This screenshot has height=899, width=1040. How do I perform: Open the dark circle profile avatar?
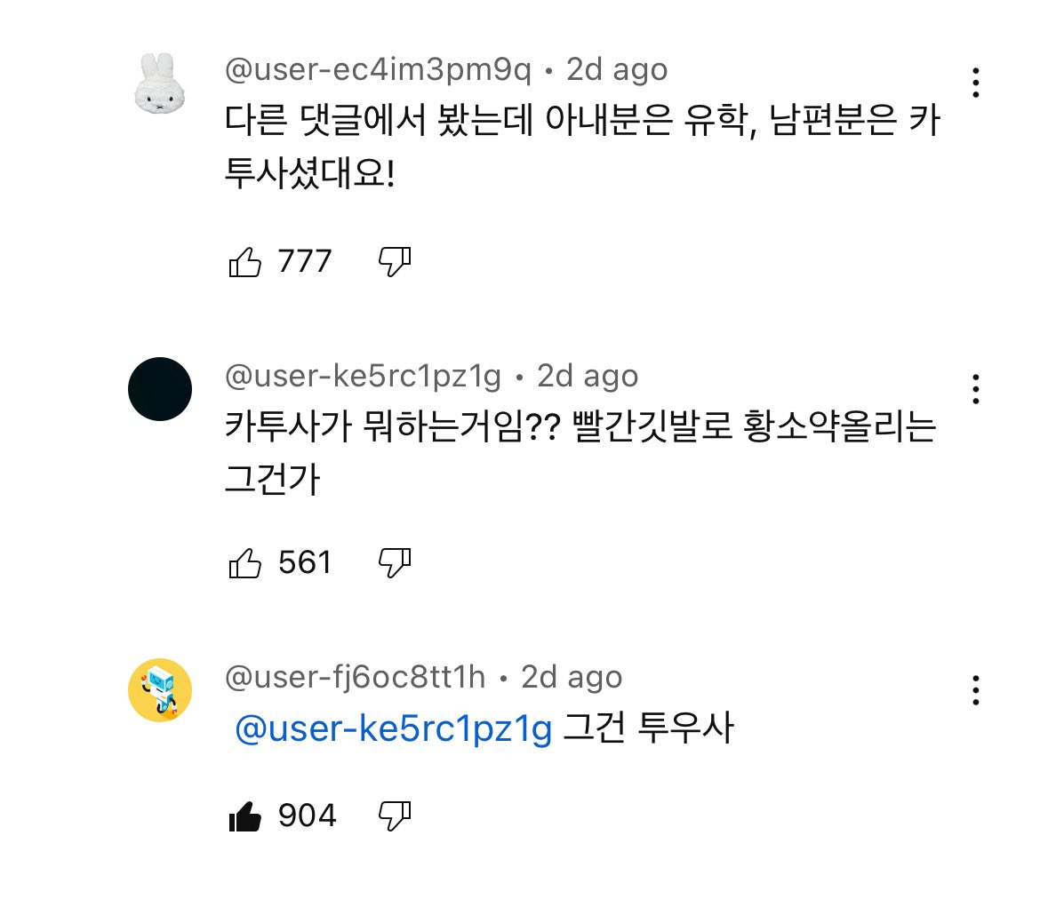[160, 389]
